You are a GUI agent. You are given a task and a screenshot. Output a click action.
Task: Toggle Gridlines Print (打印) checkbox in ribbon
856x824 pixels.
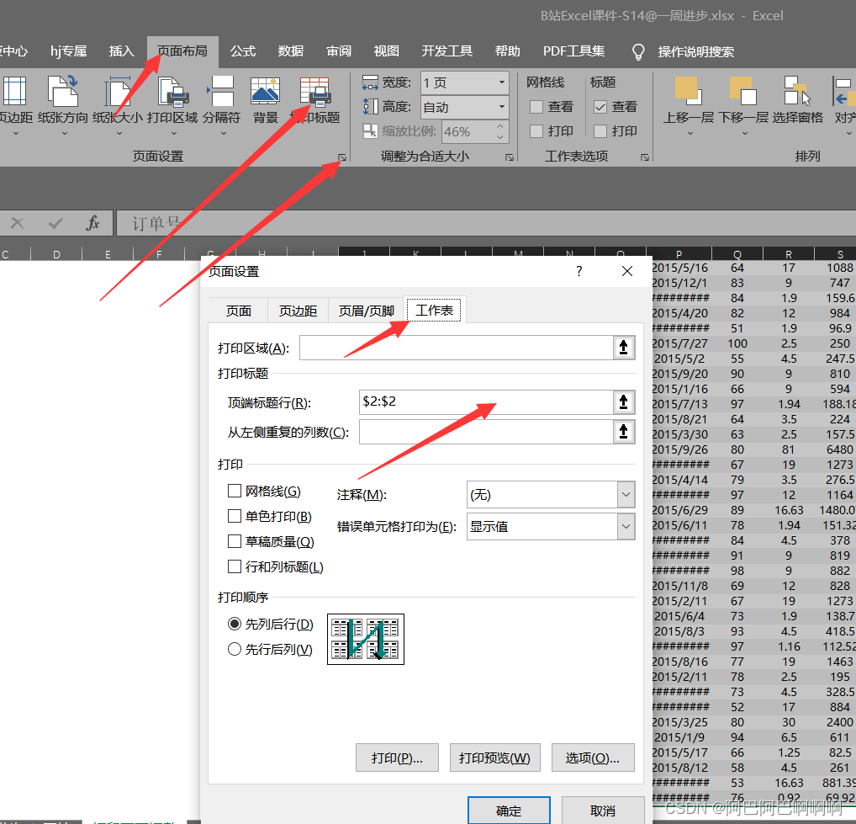(536, 131)
